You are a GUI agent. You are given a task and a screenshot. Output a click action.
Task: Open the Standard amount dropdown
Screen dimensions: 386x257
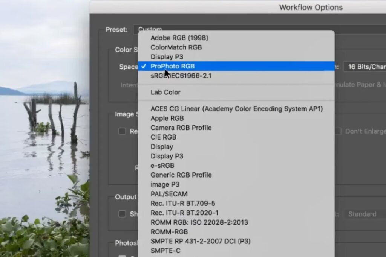click(x=364, y=214)
